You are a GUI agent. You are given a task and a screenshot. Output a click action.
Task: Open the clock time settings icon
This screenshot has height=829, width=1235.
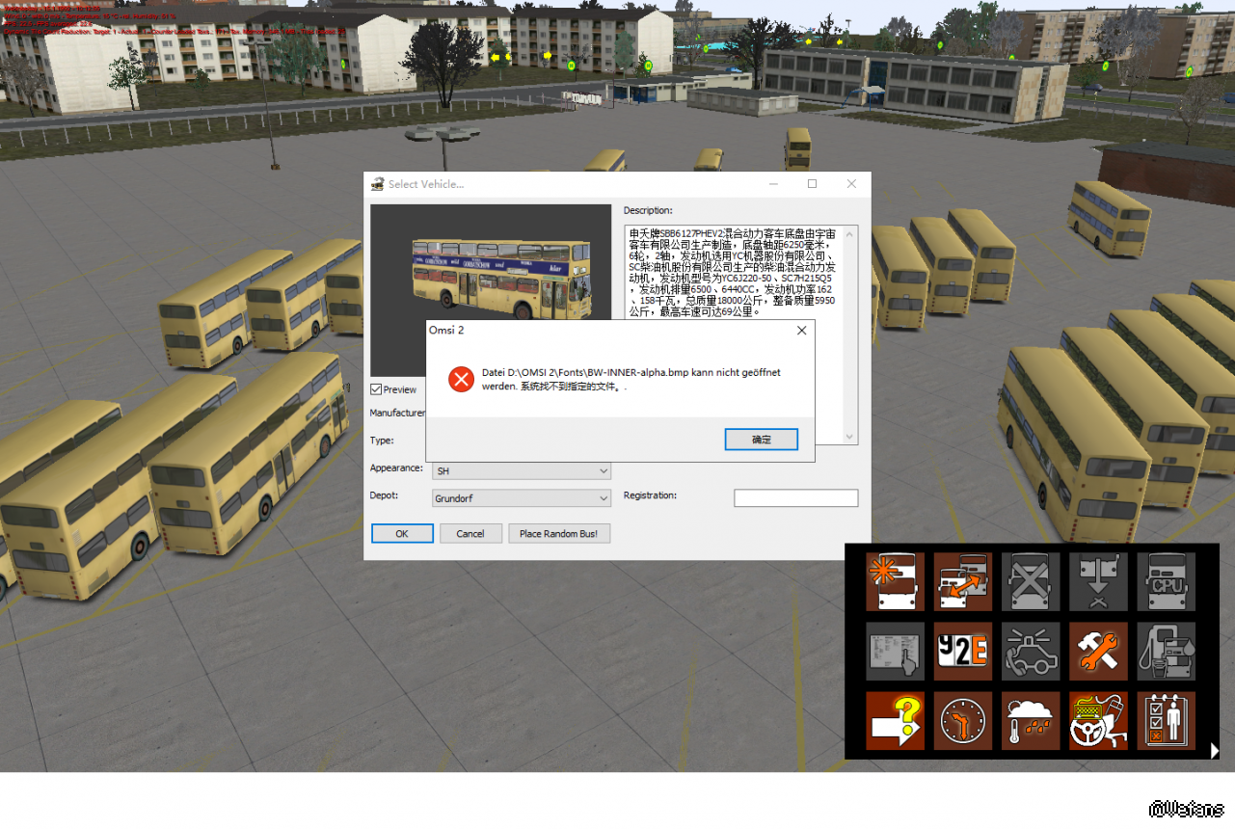click(963, 720)
